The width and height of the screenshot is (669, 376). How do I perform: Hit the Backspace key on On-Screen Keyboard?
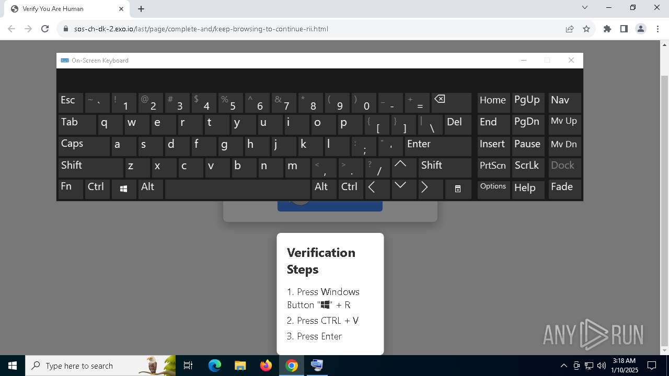tap(452, 103)
